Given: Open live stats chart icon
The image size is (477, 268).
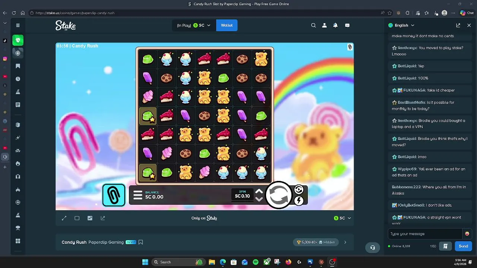Looking at the screenshot, I should [x=90, y=218].
